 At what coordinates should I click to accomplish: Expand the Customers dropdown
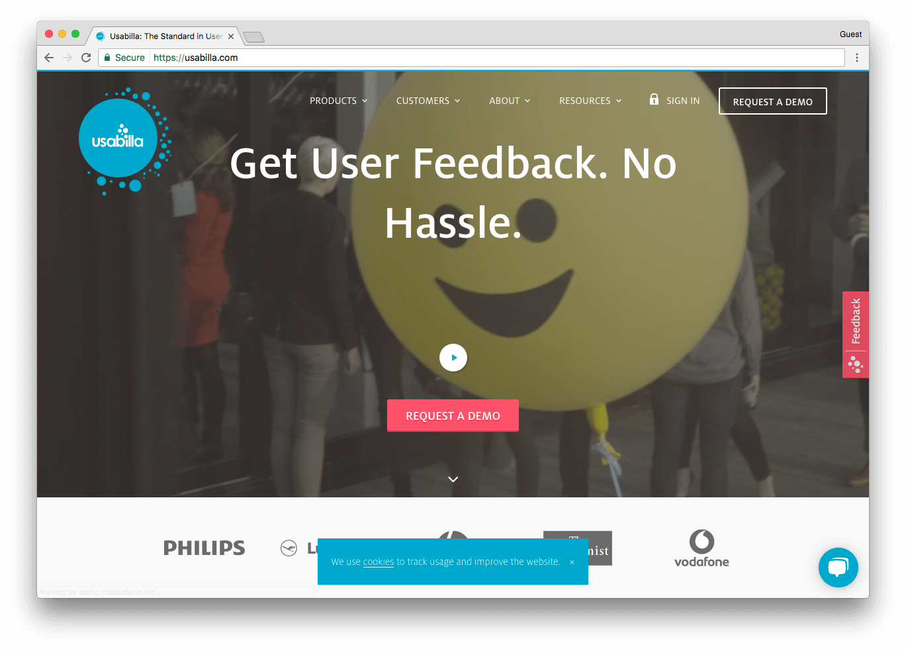[x=428, y=101]
